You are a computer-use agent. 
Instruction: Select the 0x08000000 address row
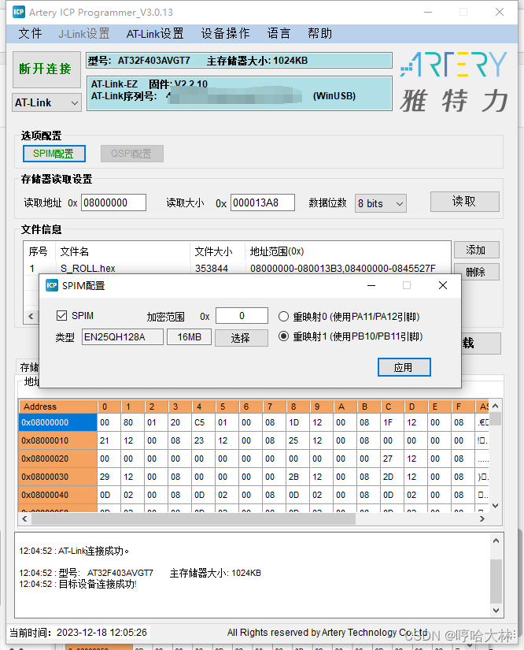click(58, 422)
